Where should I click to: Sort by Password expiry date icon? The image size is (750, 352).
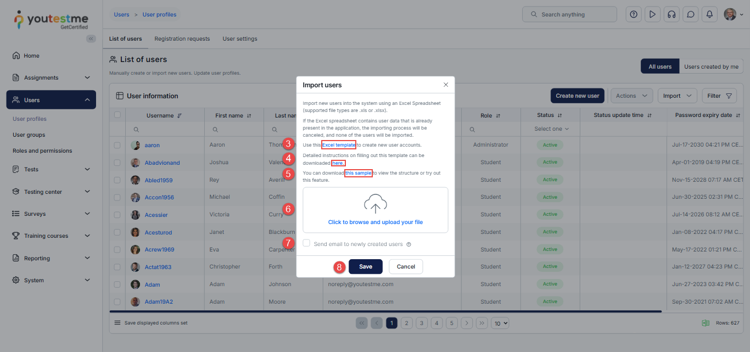(x=738, y=115)
